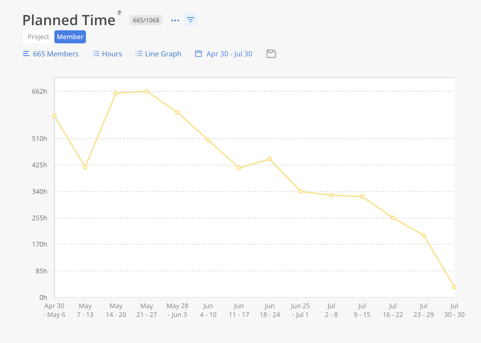The height and width of the screenshot is (343, 481).
Task: Click the Planned Time title
Action: [69, 20]
